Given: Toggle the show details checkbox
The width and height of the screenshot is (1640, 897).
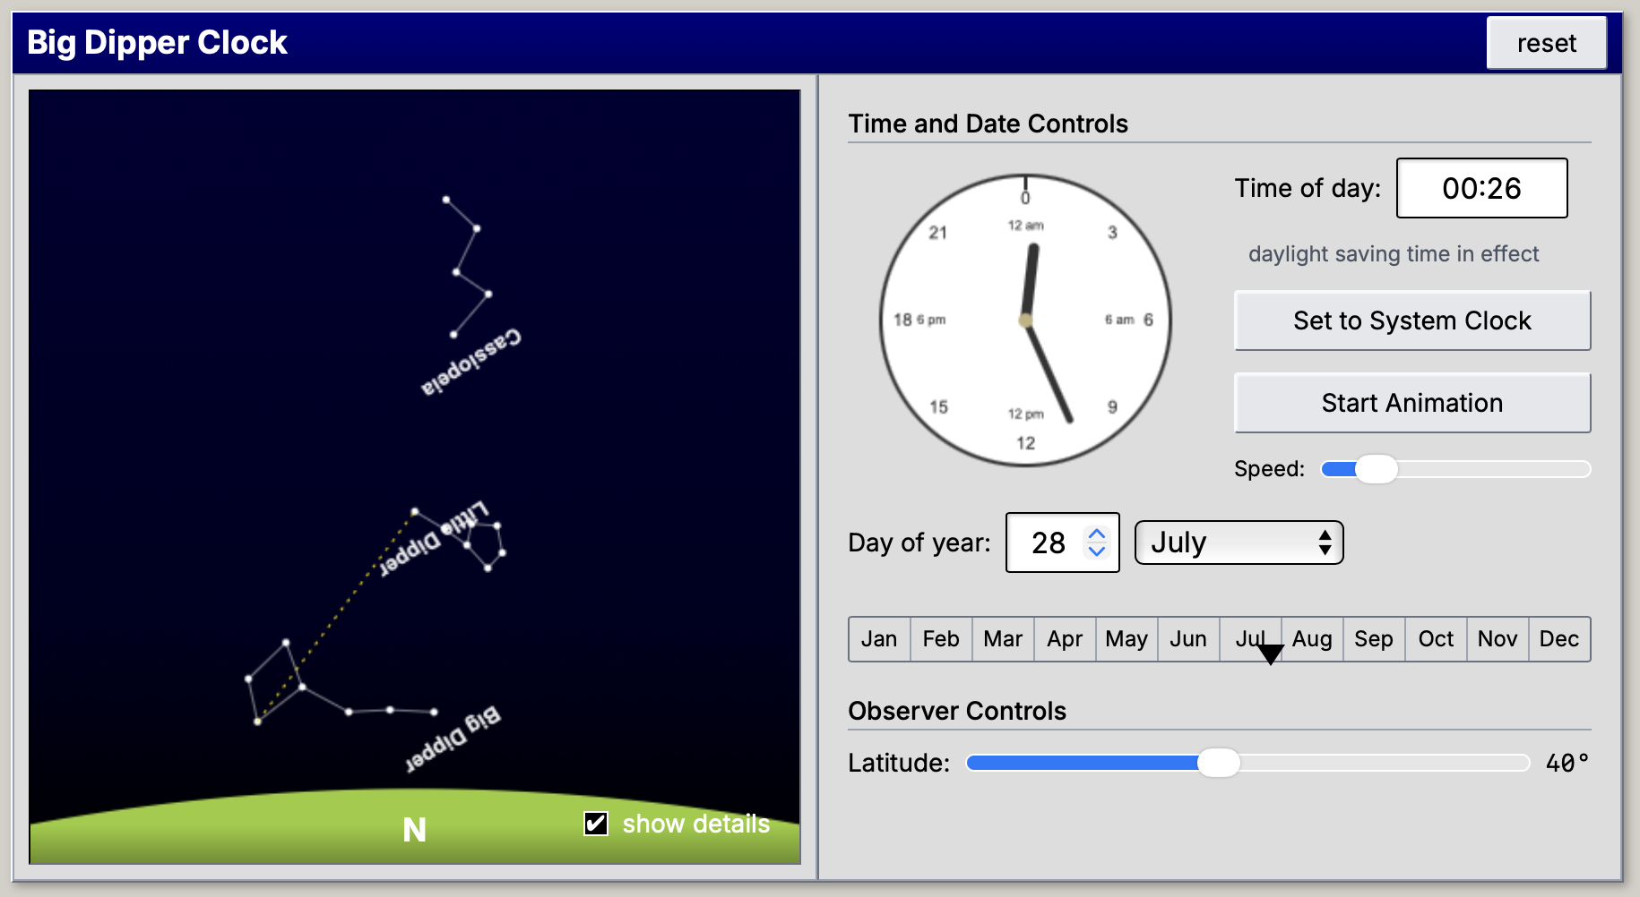Looking at the screenshot, I should (596, 824).
